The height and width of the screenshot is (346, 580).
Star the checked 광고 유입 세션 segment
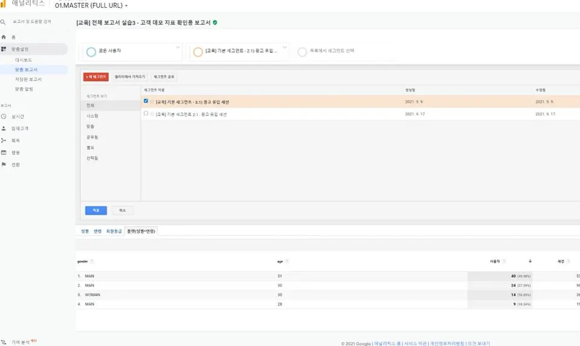tap(152, 102)
